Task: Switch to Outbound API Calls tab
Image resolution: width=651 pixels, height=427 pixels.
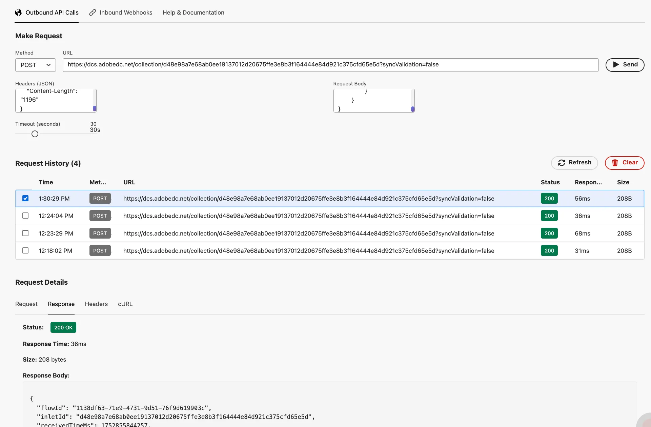Action: point(47,13)
